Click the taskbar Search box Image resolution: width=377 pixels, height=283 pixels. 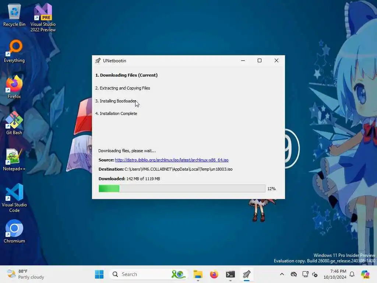coord(149,274)
